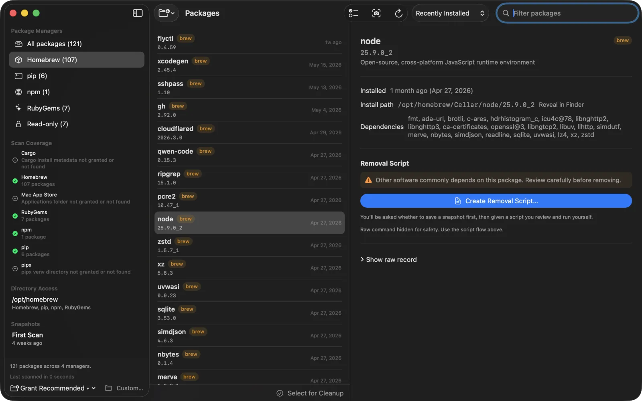
Task: Select the xz package row
Action: tap(250, 268)
